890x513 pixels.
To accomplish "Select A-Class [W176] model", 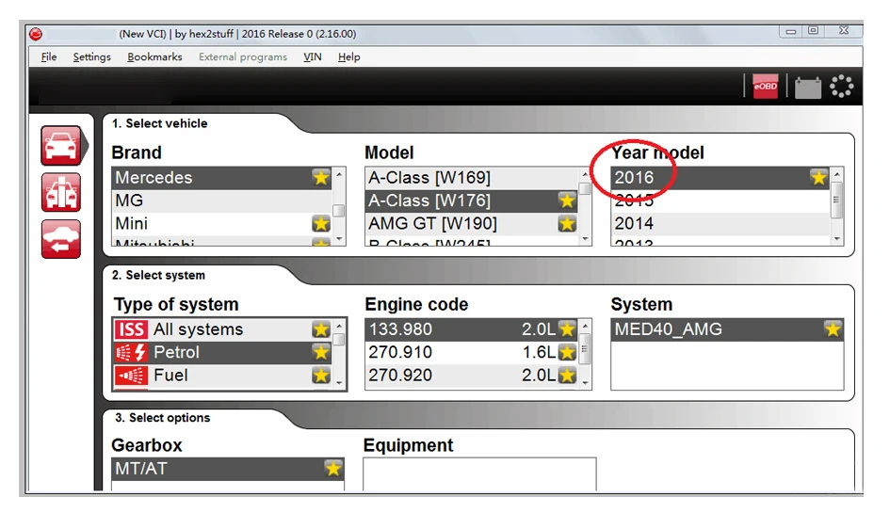I will coord(471,200).
